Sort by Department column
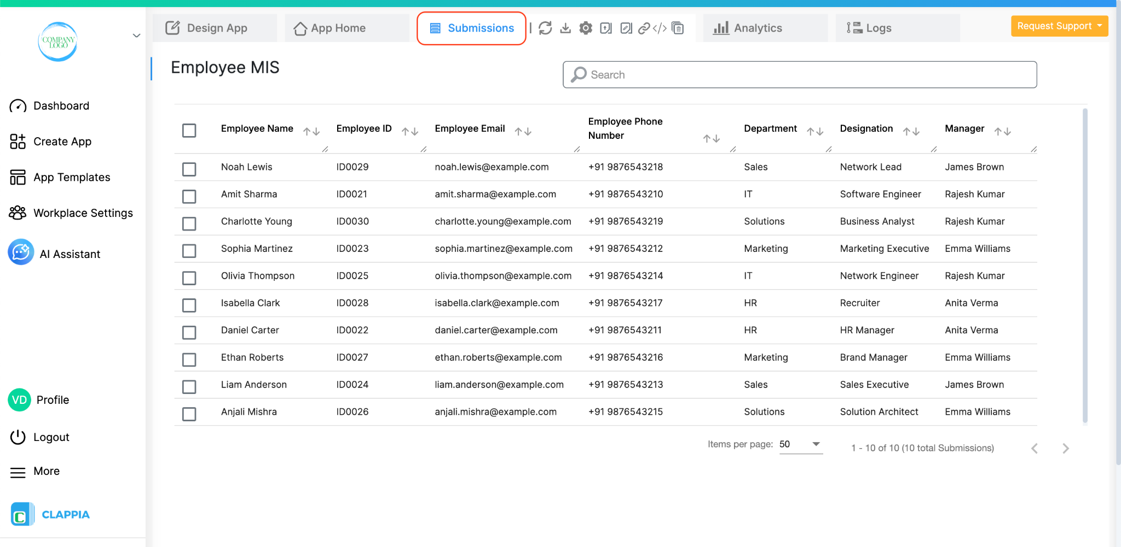 [x=816, y=131]
